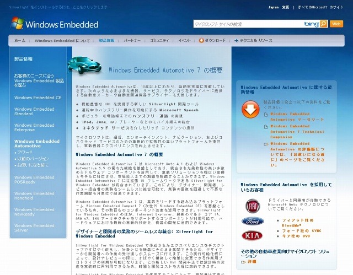This screenshot has height=275, width=353.
Task: Select Windows Embedded Server in sidebar
Action: 34,228
